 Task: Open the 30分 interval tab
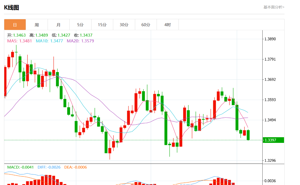click(x=124, y=25)
